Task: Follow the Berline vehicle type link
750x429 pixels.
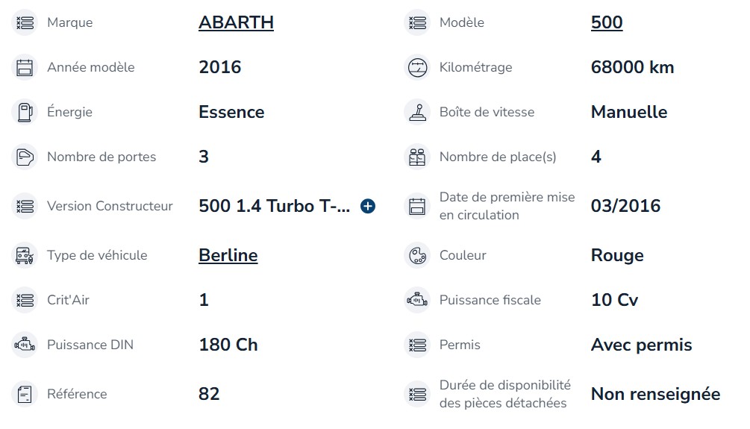Action: click(228, 255)
